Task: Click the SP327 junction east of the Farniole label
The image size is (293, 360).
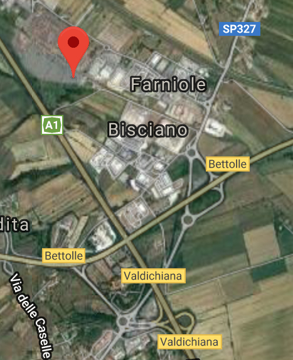Action: (208, 104)
